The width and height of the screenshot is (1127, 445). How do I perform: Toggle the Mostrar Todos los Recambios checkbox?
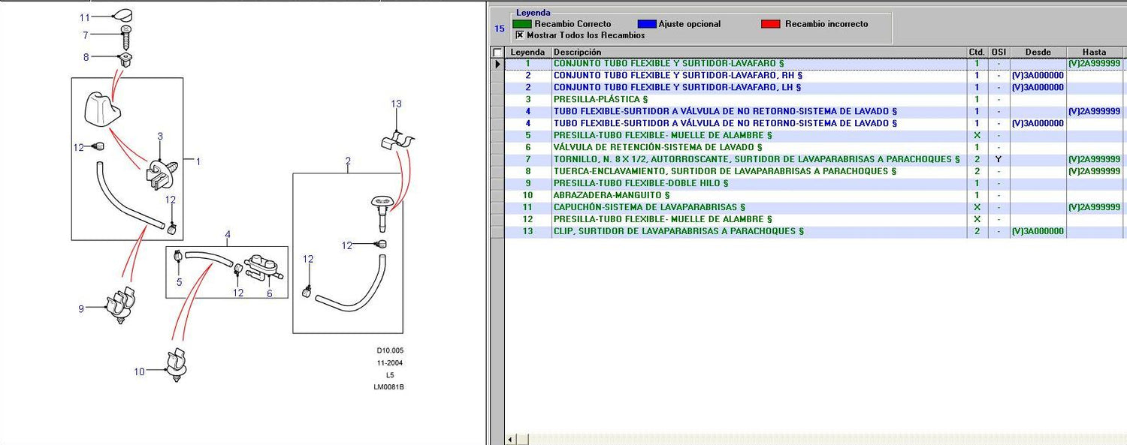pyautogui.click(x=520, y=35)
